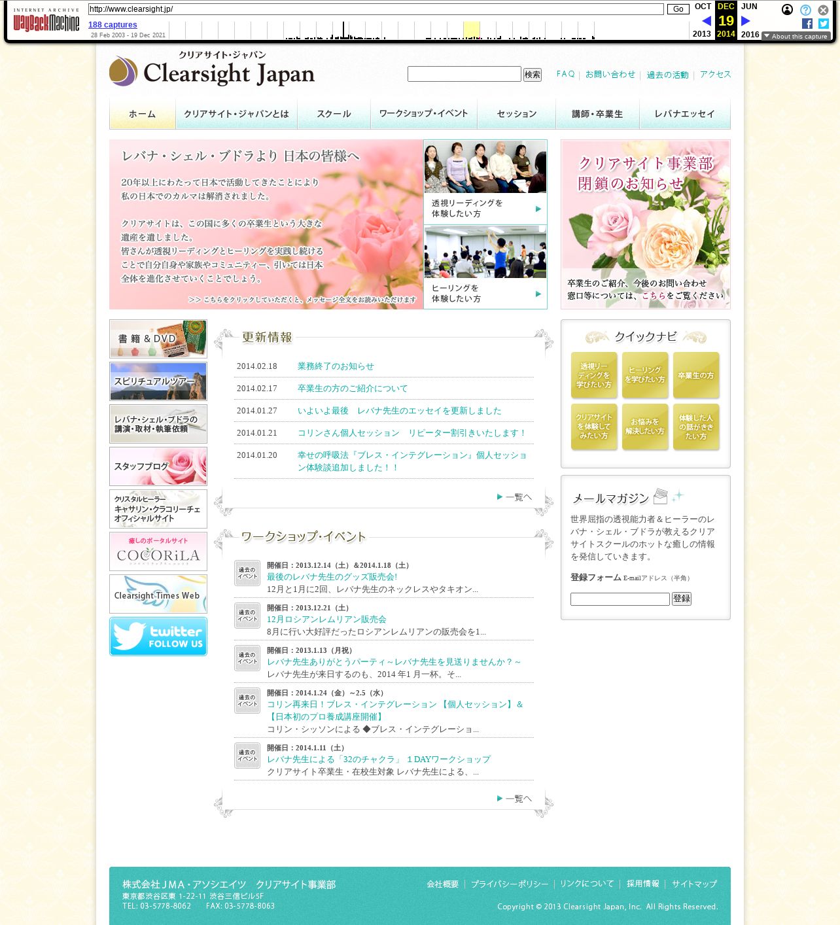Open ヒーリングを体験したい方 panel
840x925 pixels.
[x=485, y=267]
